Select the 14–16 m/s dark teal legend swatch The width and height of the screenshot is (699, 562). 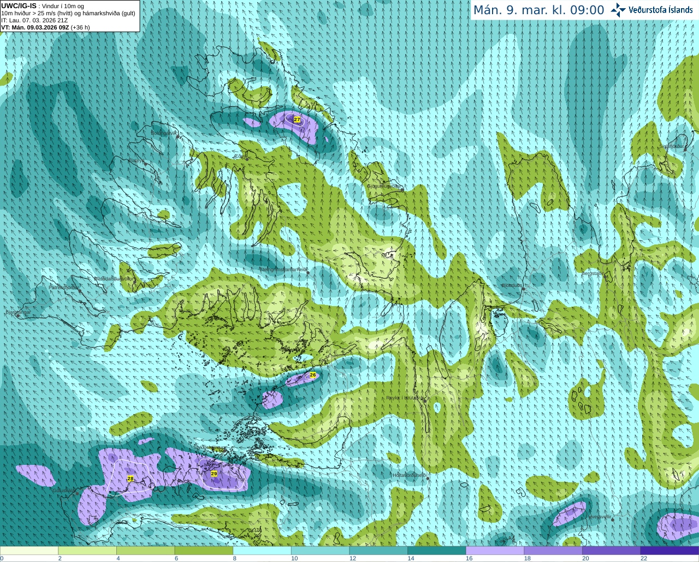click(437, 551)
